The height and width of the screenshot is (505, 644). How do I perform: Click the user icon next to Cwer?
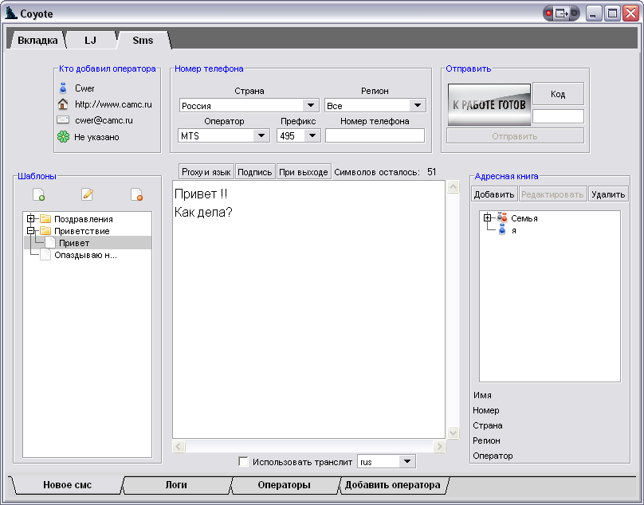point(63,88)
